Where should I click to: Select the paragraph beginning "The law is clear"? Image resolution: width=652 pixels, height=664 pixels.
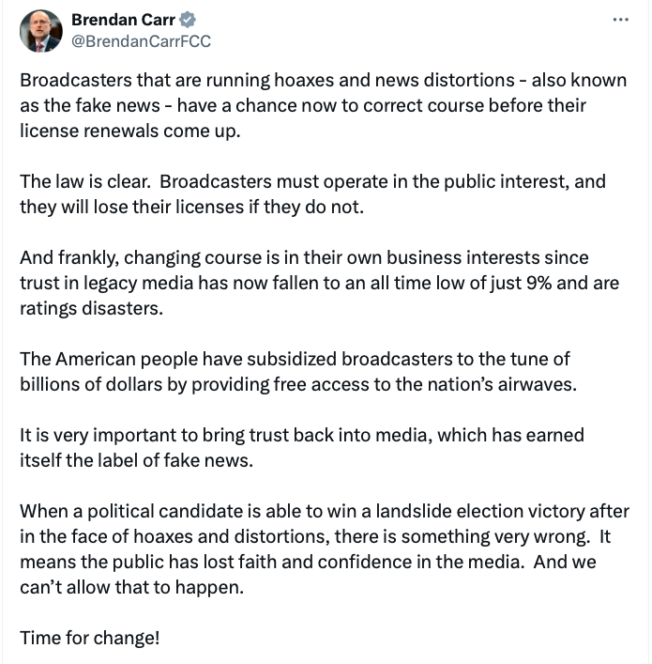click(312, 193)
